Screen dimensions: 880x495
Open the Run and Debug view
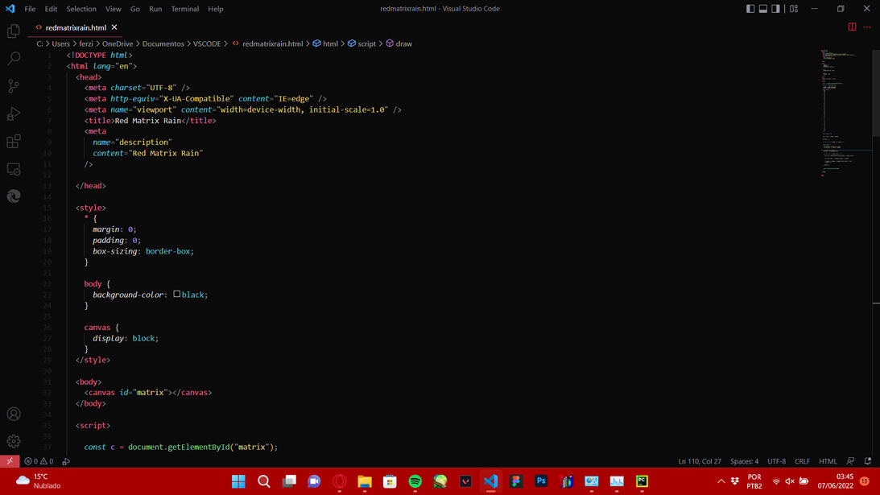(x=14, y=113)
